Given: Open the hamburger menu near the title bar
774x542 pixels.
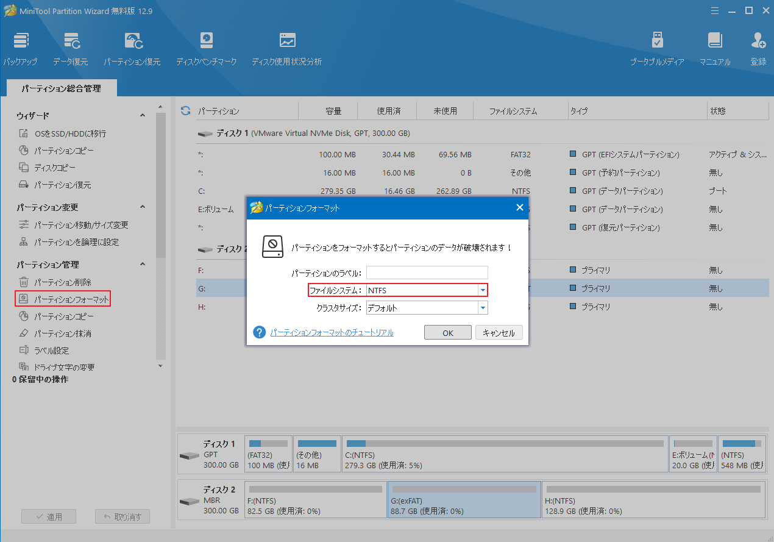Looking at the screenshot, I should (x=714, y=10).
